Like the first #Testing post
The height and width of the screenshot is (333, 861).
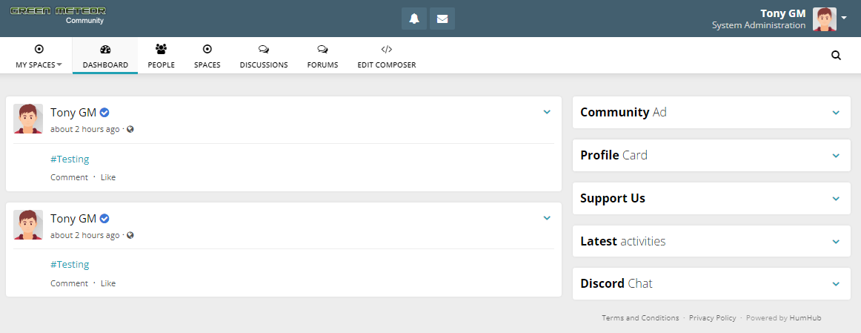[x=108, y=177]
